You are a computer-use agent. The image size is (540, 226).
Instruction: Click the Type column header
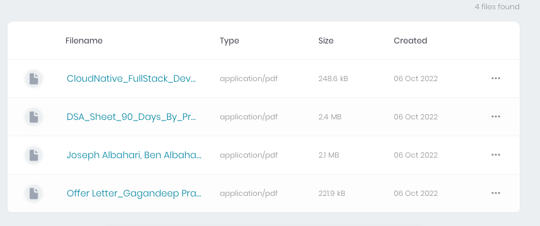click(229, 41)
